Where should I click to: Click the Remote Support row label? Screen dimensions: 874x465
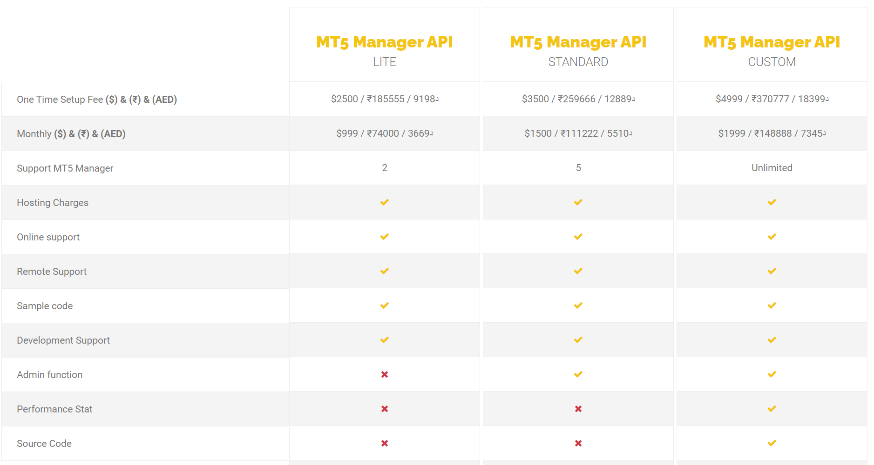[x=52, y=272]
